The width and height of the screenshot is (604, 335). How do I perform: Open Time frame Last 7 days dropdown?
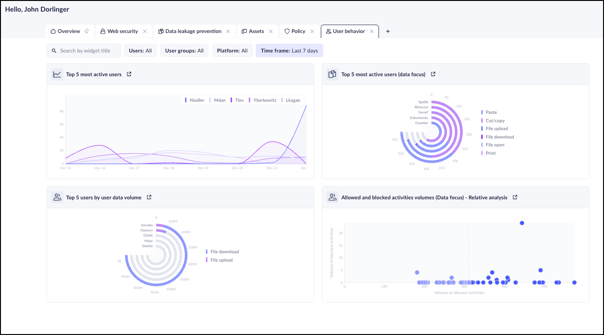[x=289, y=51]
